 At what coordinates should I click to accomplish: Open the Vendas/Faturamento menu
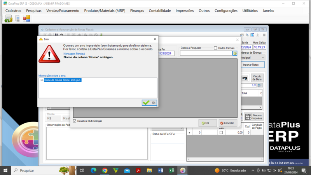coord(63,11)
